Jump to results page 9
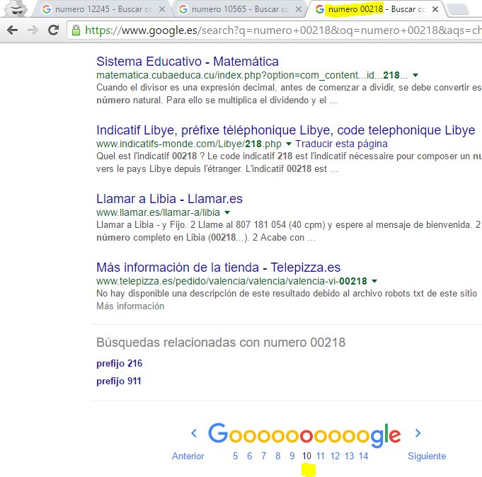Screen dimensions: 482x477 coord(292,456)
